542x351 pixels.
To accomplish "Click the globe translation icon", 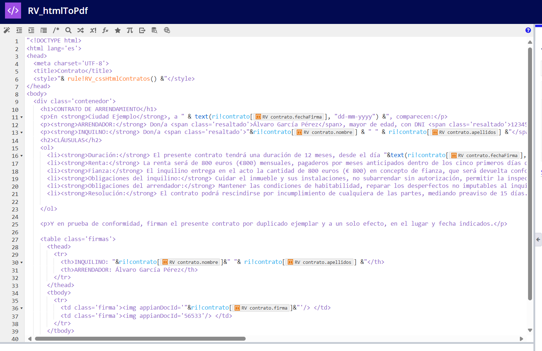I will [167, 30].
